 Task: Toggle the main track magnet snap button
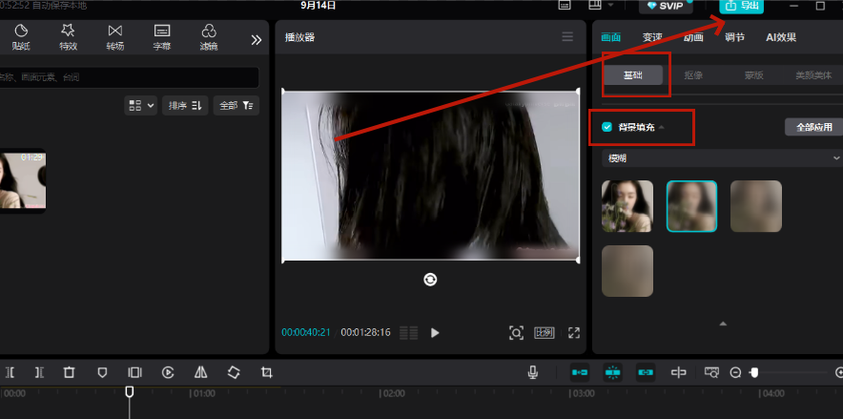pos(579,372)
